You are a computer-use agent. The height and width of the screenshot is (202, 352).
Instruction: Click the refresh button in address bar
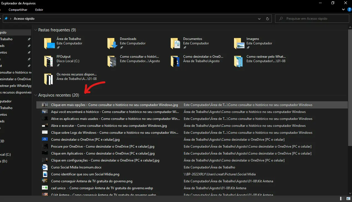[x=268, y=19]
